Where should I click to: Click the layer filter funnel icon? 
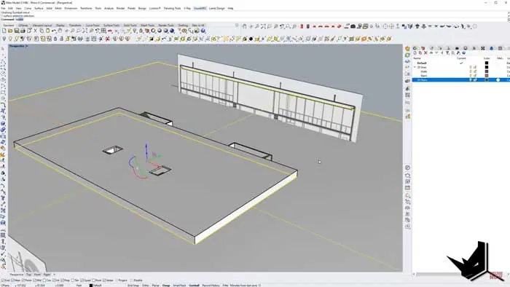click(x=447, y=52)
